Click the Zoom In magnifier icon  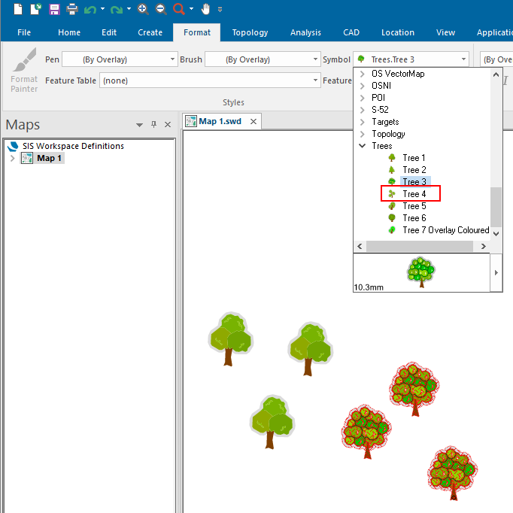143,9
